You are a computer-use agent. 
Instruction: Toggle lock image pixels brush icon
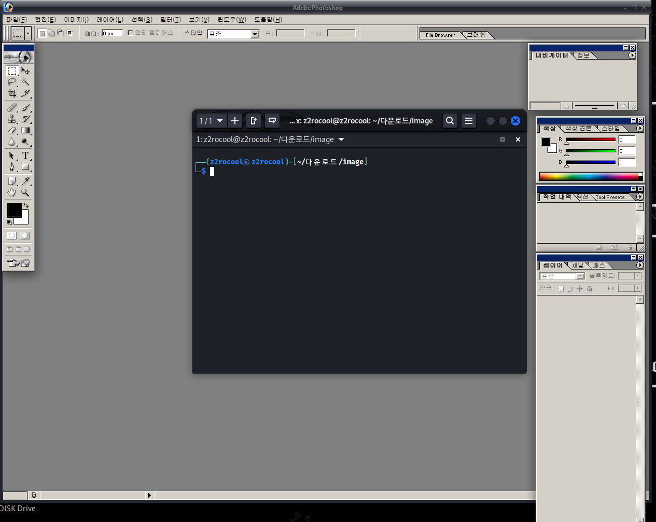tap(570, 289)
